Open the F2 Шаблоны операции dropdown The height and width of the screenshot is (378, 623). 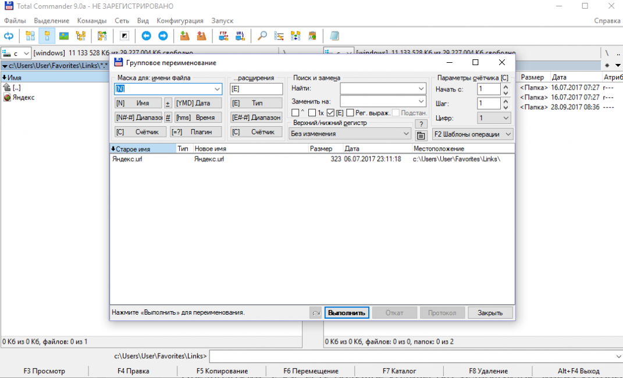click(473, 134)
